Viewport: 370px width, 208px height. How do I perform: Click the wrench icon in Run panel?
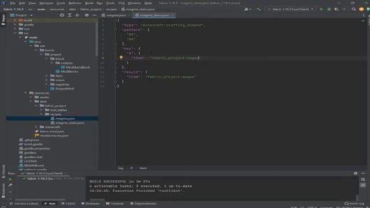click(10, 185)
